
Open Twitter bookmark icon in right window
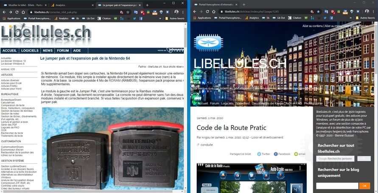pyautogui.click(x=325, y=18)
